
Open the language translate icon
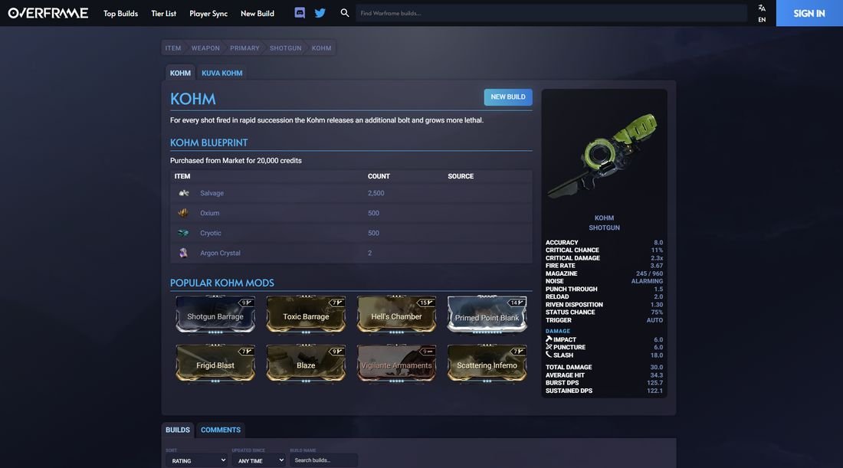(762, 8)
